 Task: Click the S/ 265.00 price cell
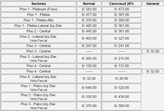[89, 59]
